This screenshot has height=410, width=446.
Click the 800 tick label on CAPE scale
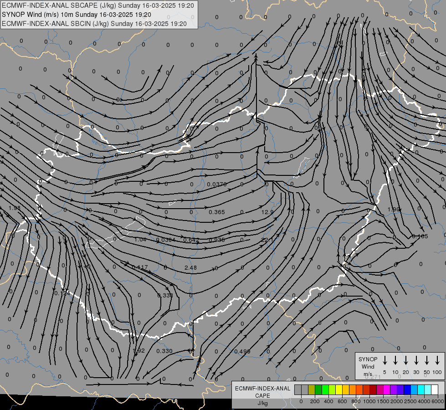(x=356, y=401)
